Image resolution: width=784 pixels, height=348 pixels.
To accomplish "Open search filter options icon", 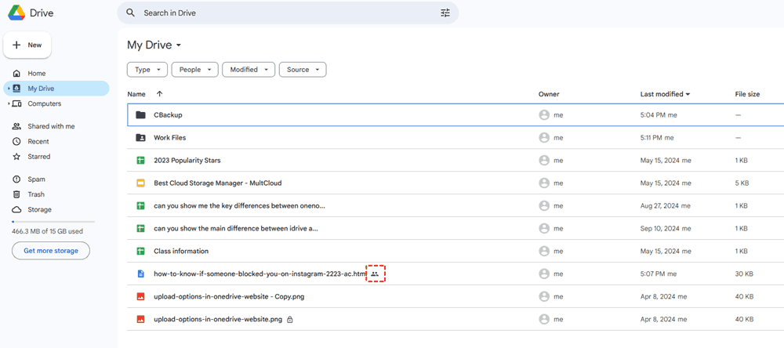I will 445,13.
